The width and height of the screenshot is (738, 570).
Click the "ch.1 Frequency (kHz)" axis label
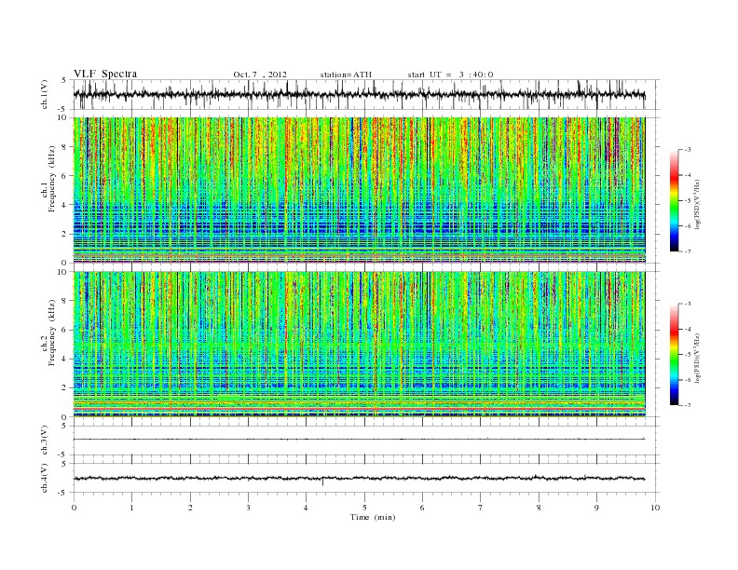(x=48, y=179)
